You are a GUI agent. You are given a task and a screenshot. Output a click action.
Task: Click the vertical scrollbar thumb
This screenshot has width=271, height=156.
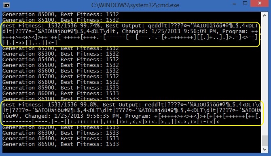tap(265, 141)
